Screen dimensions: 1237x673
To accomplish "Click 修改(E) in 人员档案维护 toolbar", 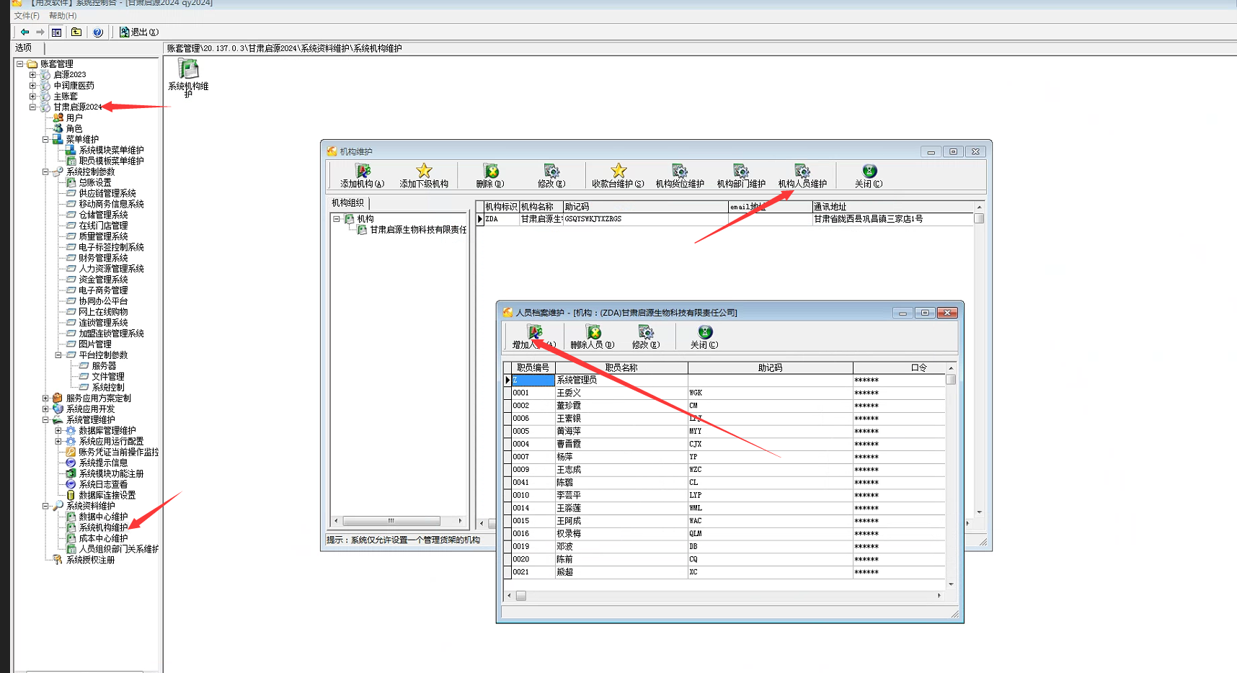I will (x=646, y=336).
